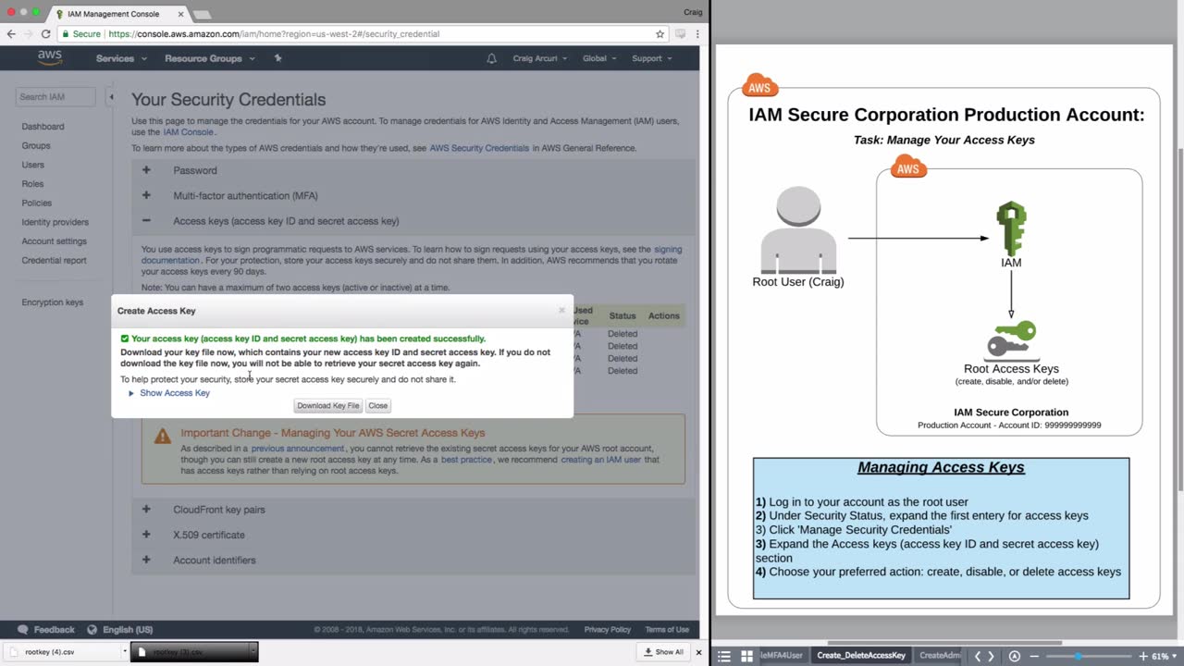The image size is (1184, 666).
Task: Go to the previous sheet with left chevron
Action: click(x=978, y=656)
